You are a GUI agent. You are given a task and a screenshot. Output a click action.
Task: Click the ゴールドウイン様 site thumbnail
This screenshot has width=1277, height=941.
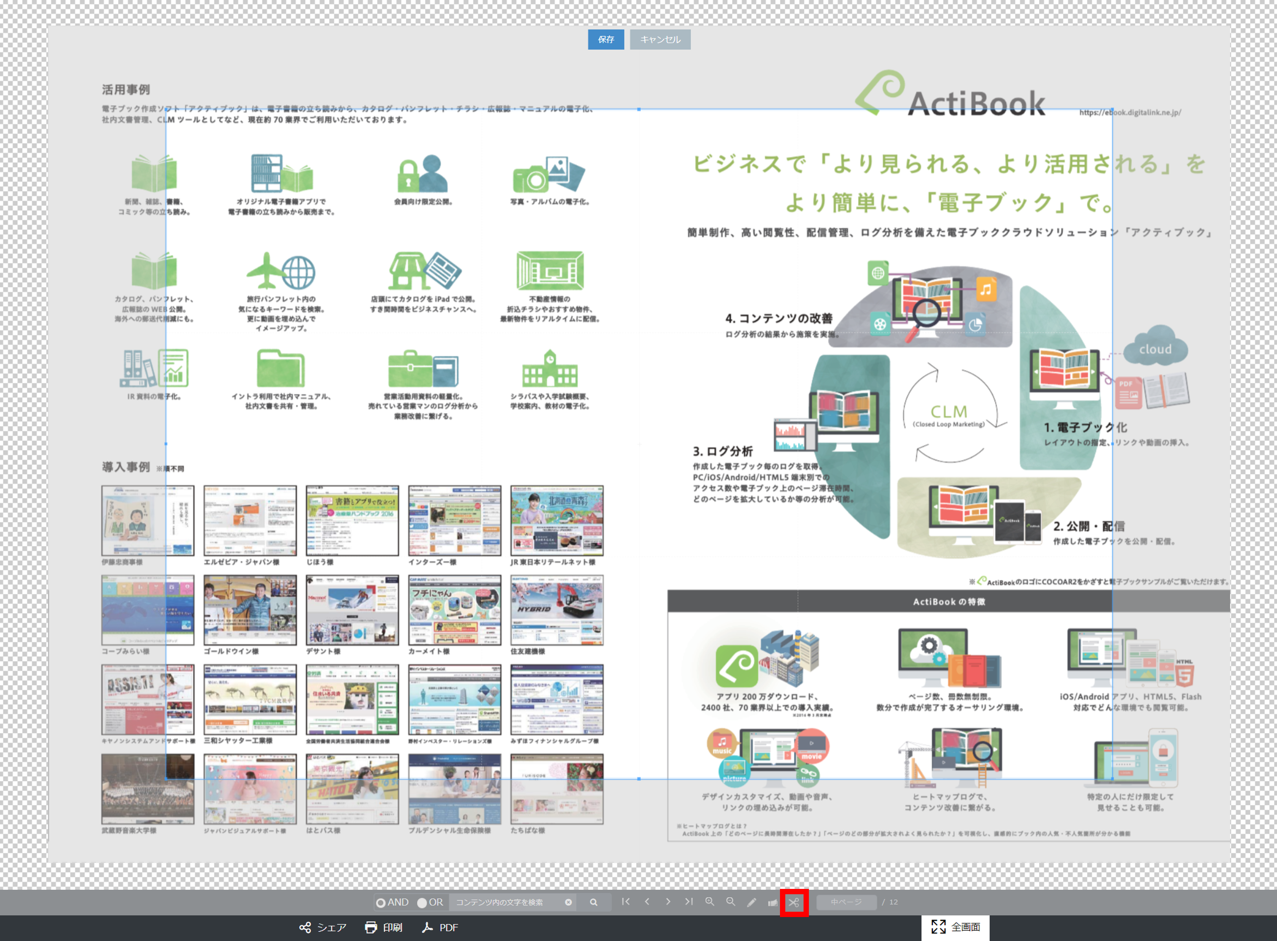[x=250, y=610]
